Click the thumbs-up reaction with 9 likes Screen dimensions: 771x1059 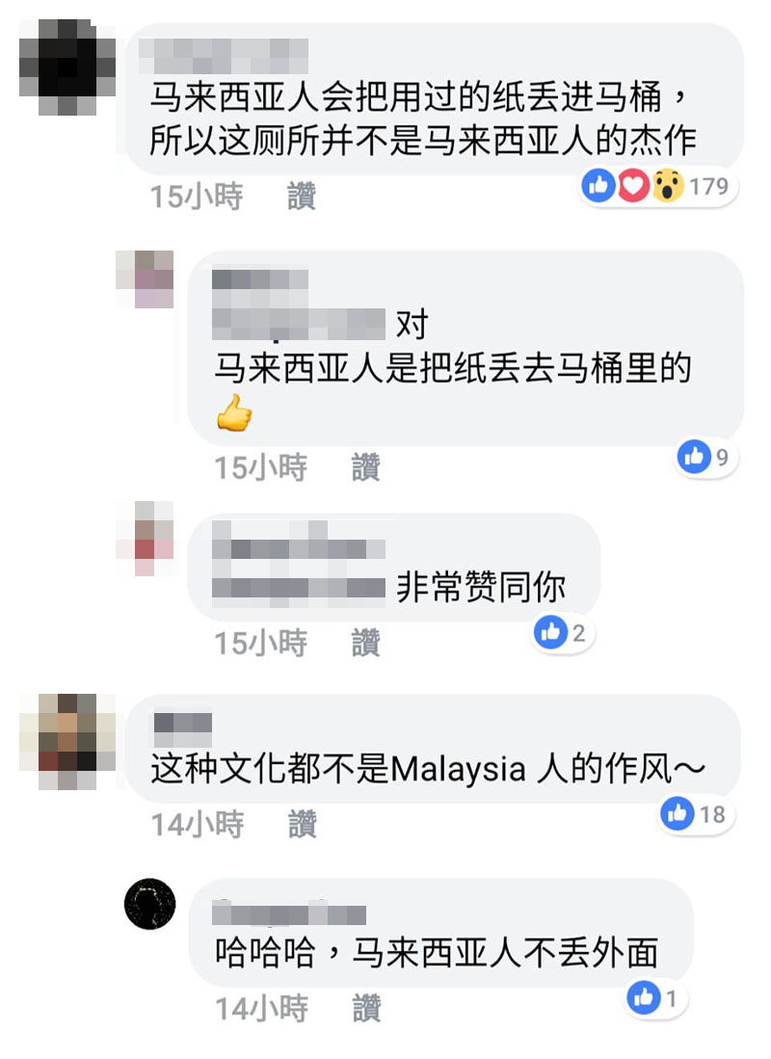coord(694,458)
